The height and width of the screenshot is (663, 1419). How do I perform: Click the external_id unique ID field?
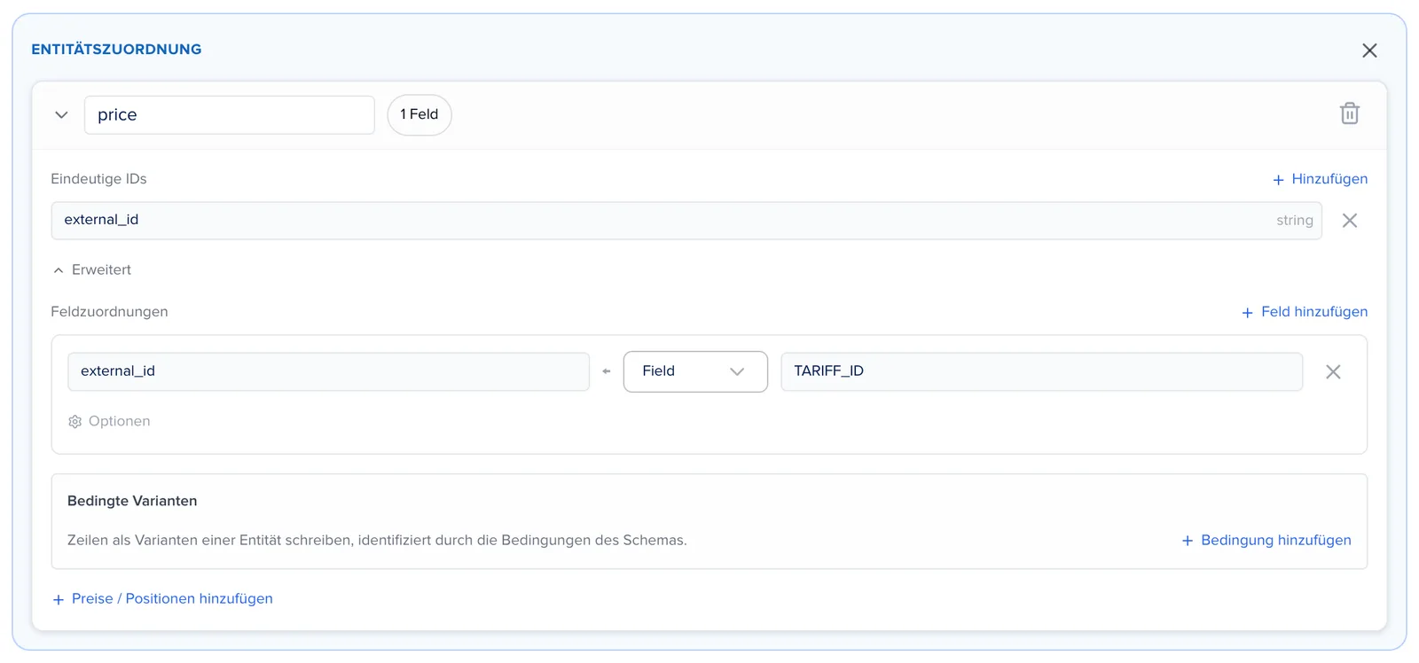point(686,221)
